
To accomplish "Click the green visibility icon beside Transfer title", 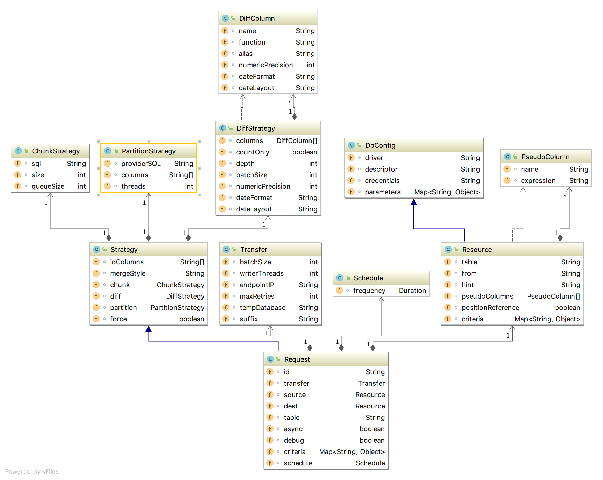I will [234, 249].
